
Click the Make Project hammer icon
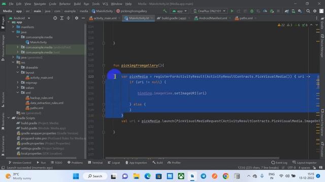(x=165, y=11)
